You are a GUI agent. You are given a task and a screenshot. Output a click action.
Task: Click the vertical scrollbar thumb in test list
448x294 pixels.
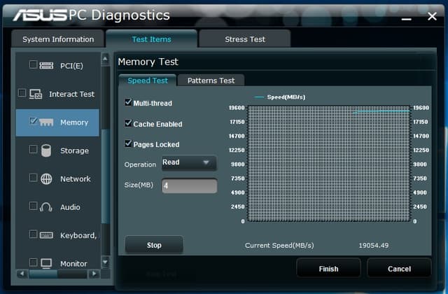click(x=104, y=176)
